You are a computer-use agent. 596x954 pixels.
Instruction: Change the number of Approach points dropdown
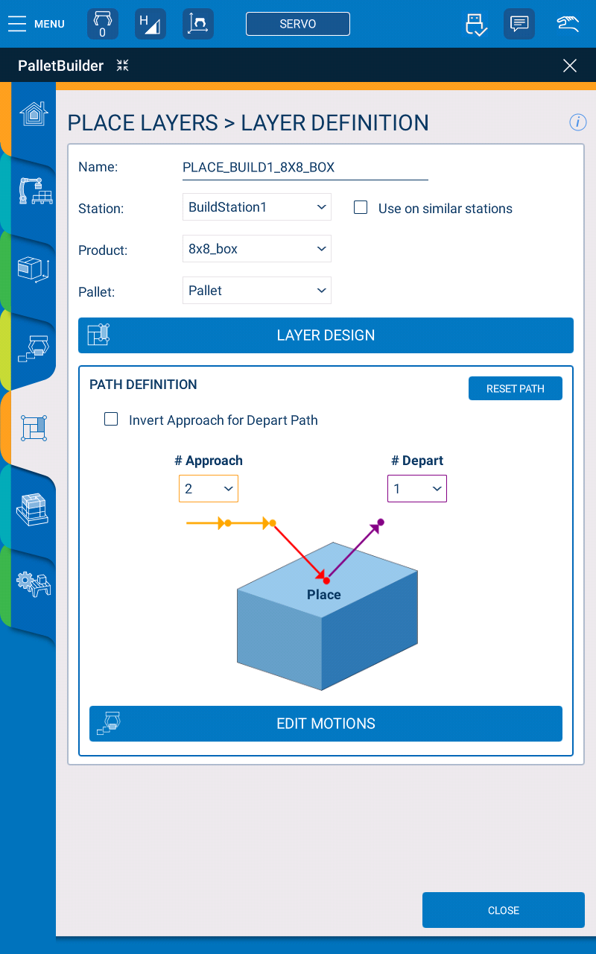pos(209,489)
